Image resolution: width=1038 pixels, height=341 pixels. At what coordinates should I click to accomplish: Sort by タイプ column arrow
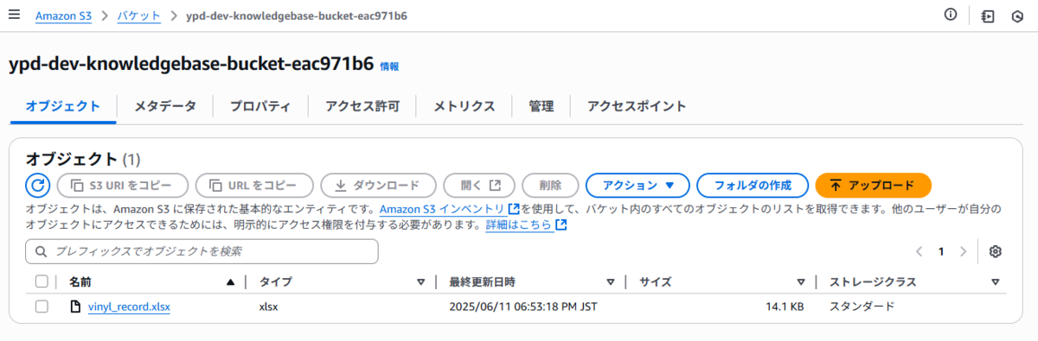point(421,281)
